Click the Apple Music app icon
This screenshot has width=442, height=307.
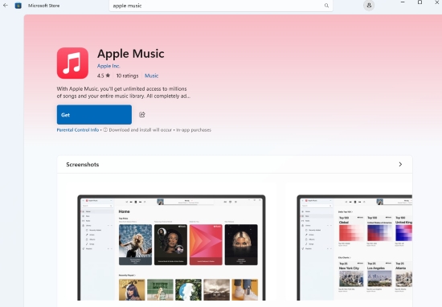click(72, 63)
